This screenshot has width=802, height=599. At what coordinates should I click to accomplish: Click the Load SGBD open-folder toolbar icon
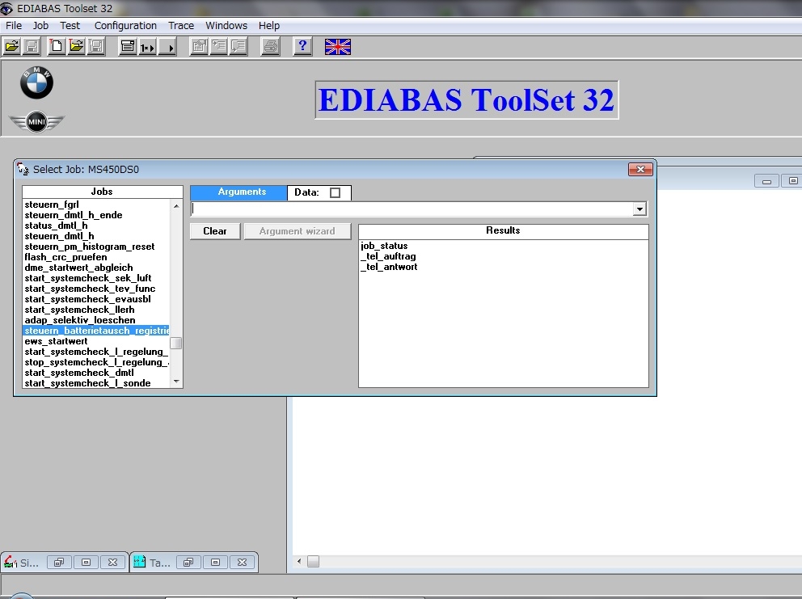[x=12, y=47]
